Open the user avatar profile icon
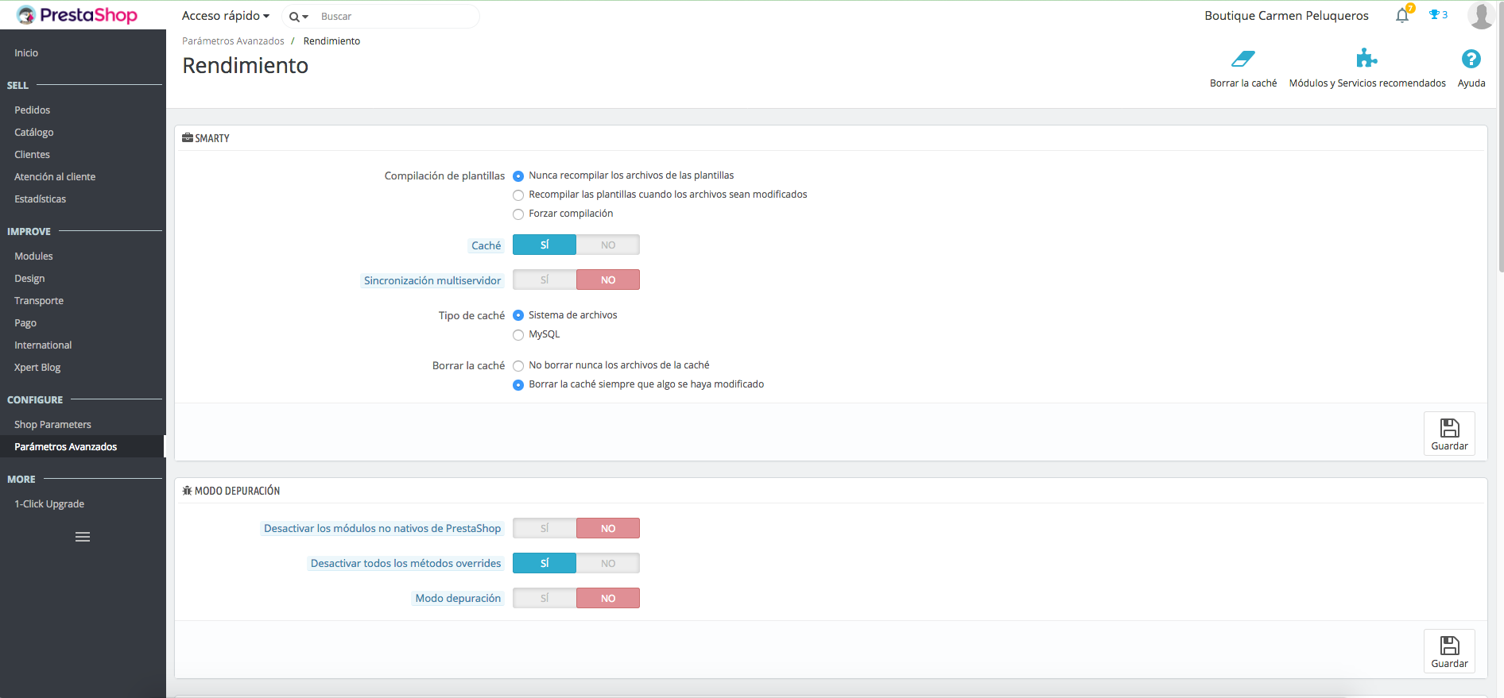 pos(1481,15)
